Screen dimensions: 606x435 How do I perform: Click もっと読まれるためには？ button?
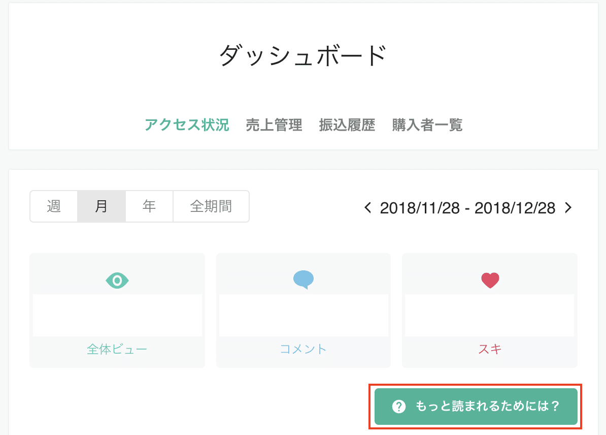[476, 407]
